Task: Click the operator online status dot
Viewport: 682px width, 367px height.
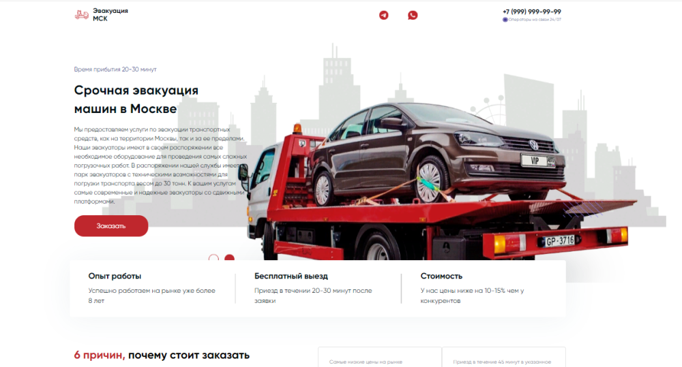Action: coord(505,20)
